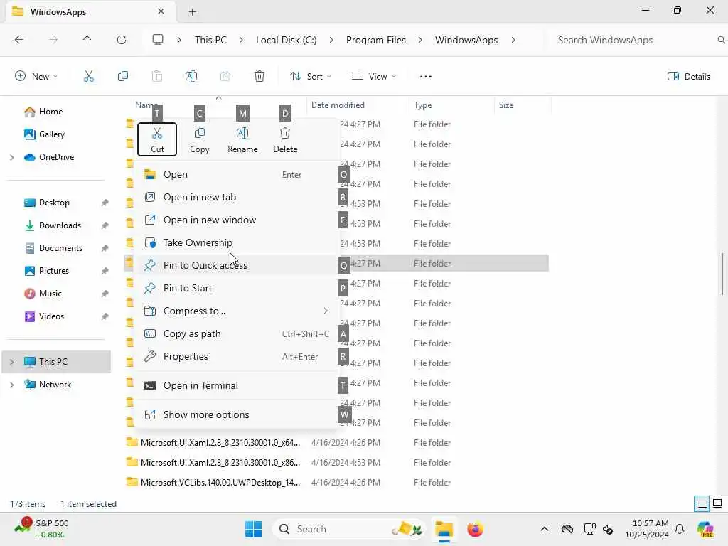Expand Compress to submenu
This screenshot has width=728, height=546.
pos(237,311)
